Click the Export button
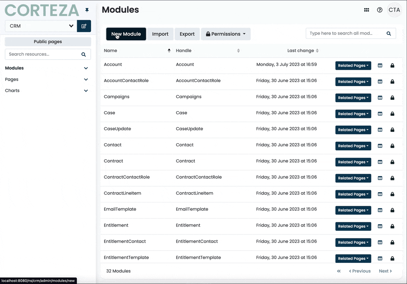The width and height of the screenshot is (407, 284). point(187,34)
